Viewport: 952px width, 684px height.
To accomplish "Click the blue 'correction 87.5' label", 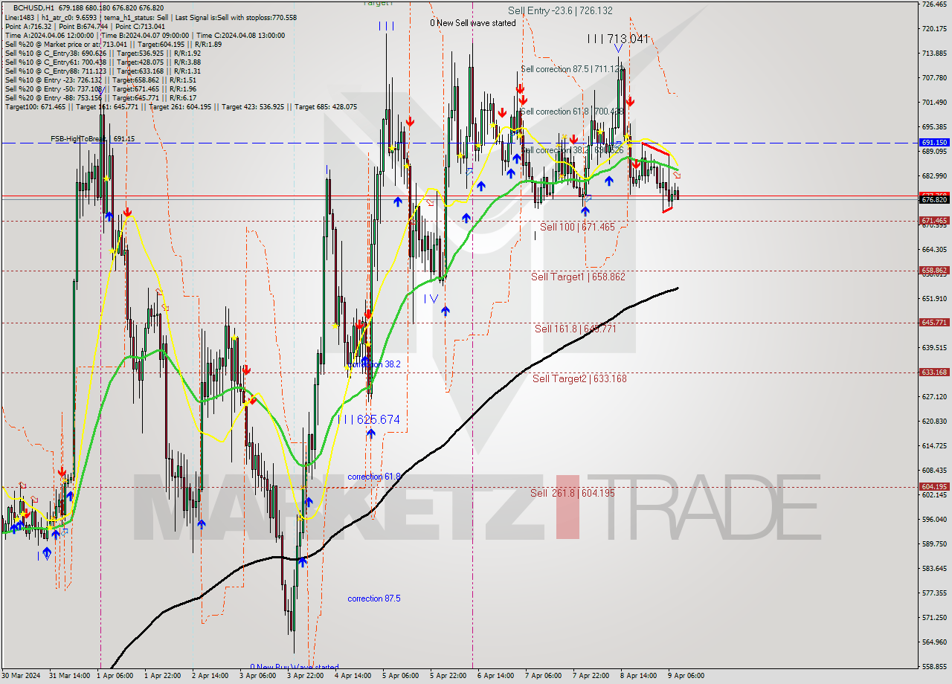I will pos(374,598).
